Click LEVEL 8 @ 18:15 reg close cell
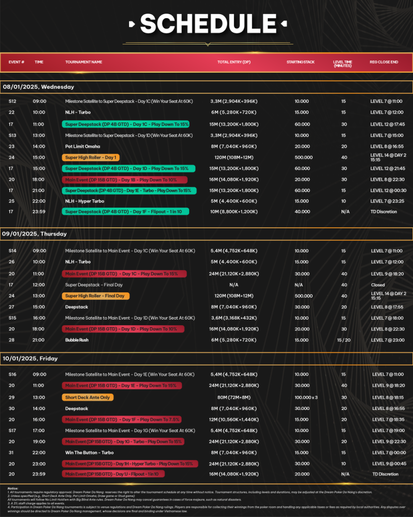This screenshot has width=413, height=517. (388, 398)
